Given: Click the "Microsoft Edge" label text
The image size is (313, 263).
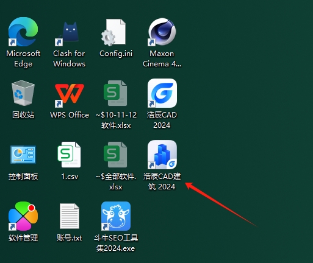Looking at the screenshot, I should [x=23, y=58].
